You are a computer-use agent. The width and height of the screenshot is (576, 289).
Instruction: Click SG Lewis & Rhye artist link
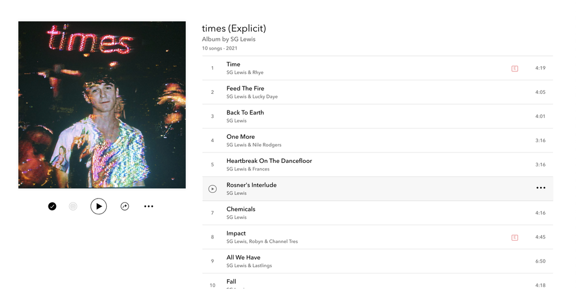[245, 73]
